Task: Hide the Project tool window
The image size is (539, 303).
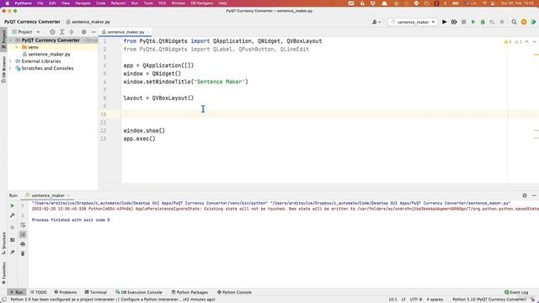Action: (93, 32)
